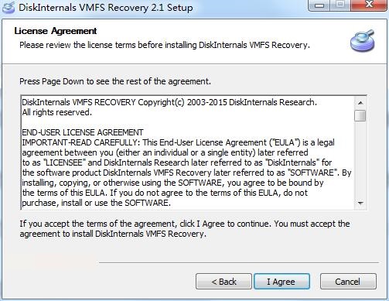This screenshot has width=389, height=301.
Task: Go back with the < Back button
Action: click(x=224, y=282)
